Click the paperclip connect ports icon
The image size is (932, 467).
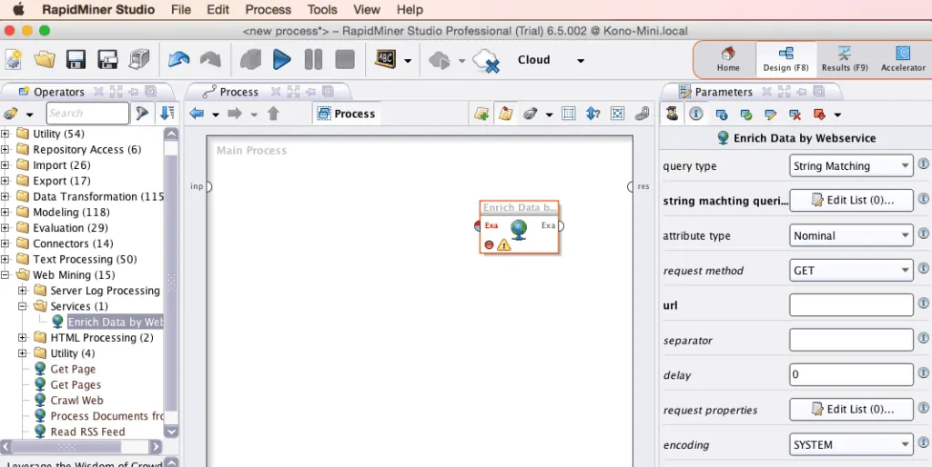coord(642,114)
